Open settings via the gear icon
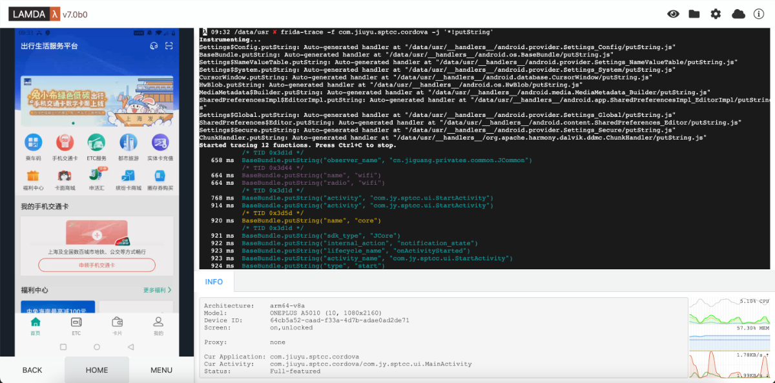Image resolution: width=775 pixels, height=383 pixels. pyautogui.click(x=716, y=14)
